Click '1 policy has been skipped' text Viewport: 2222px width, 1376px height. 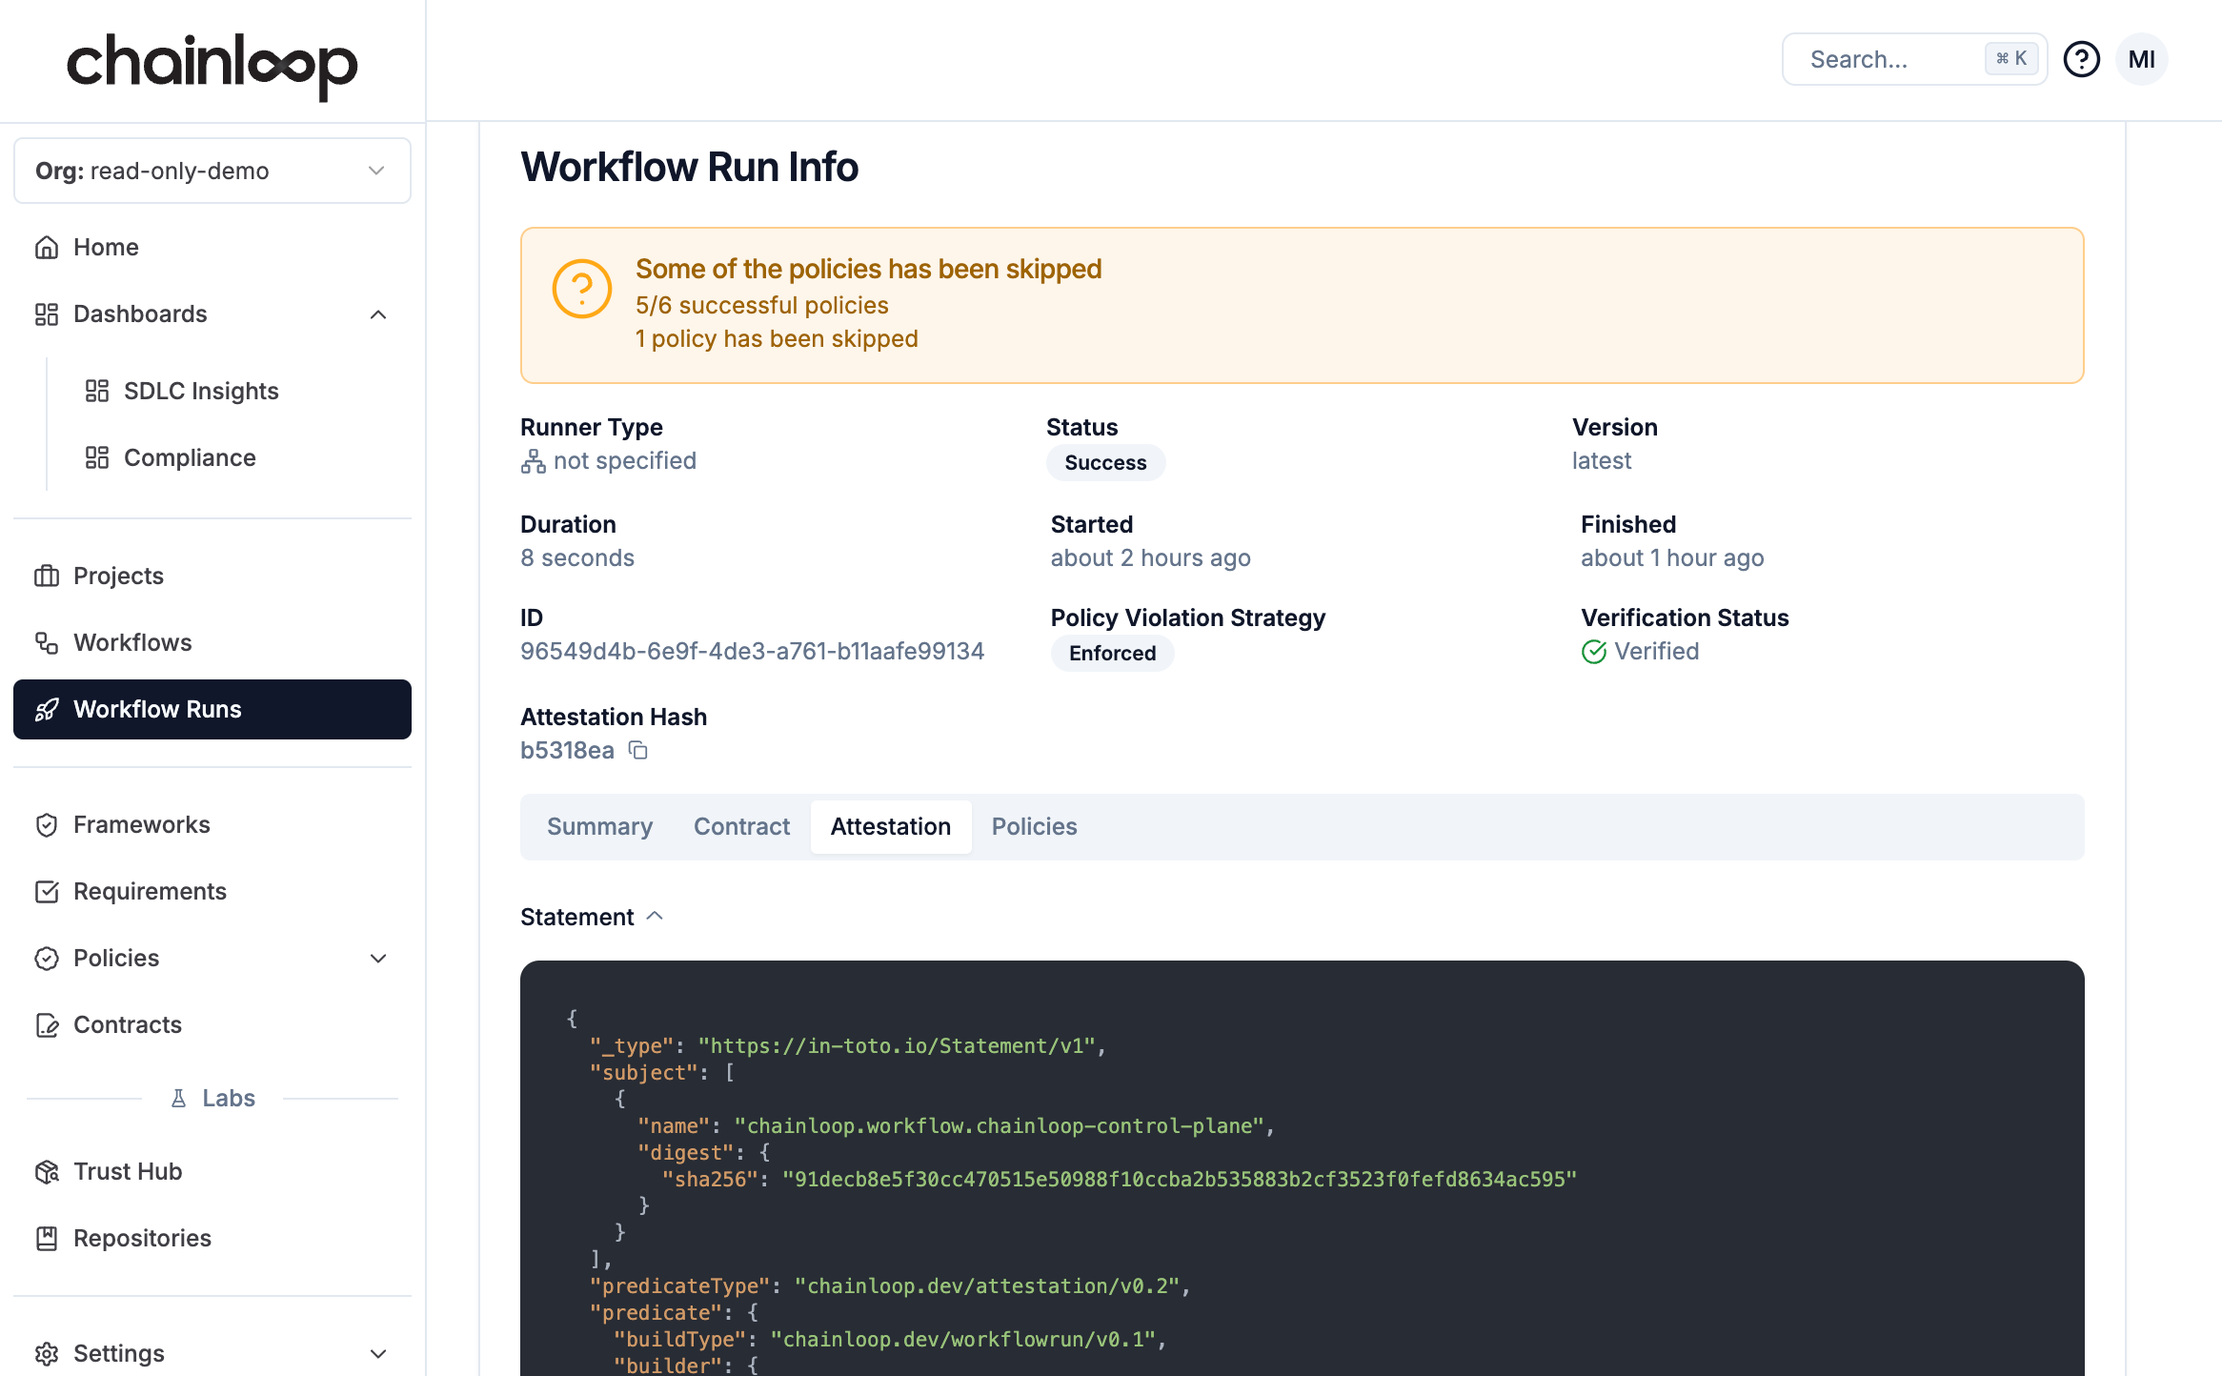777,338
